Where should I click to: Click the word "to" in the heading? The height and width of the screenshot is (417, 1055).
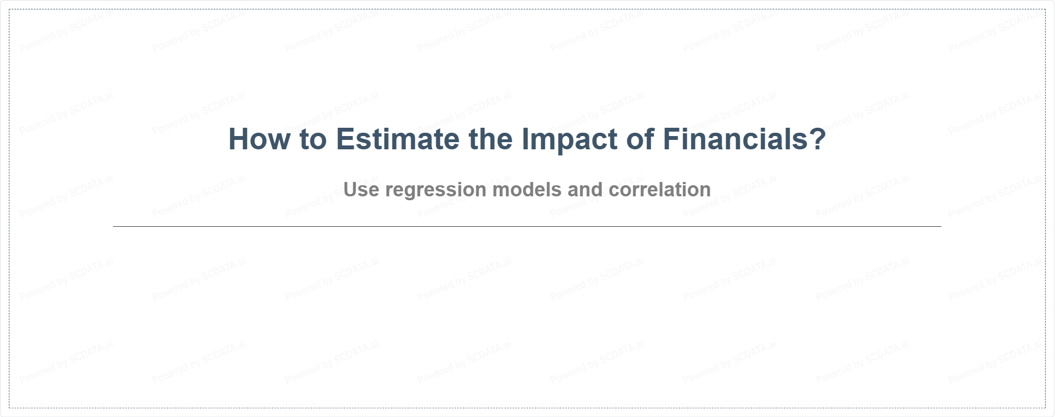312,139
